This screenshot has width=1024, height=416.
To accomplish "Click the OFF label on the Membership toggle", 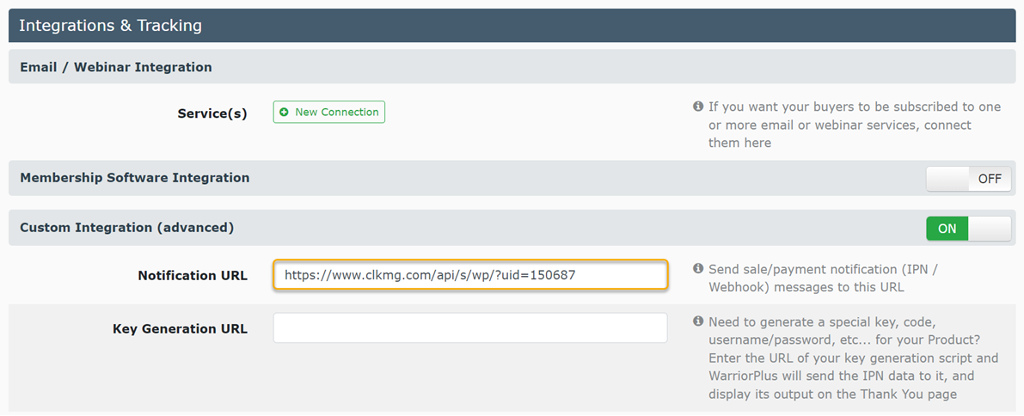I will [989, 179].
